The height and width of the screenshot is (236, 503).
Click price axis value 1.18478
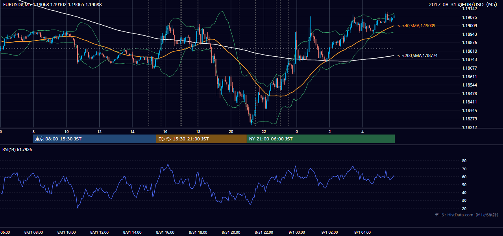click(470, 94)
